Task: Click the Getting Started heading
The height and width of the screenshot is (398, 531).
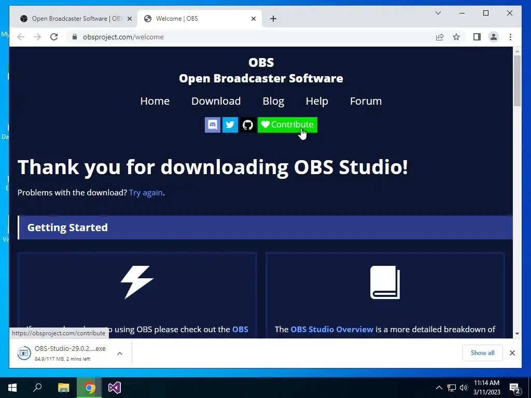Action: click(67, 228)
